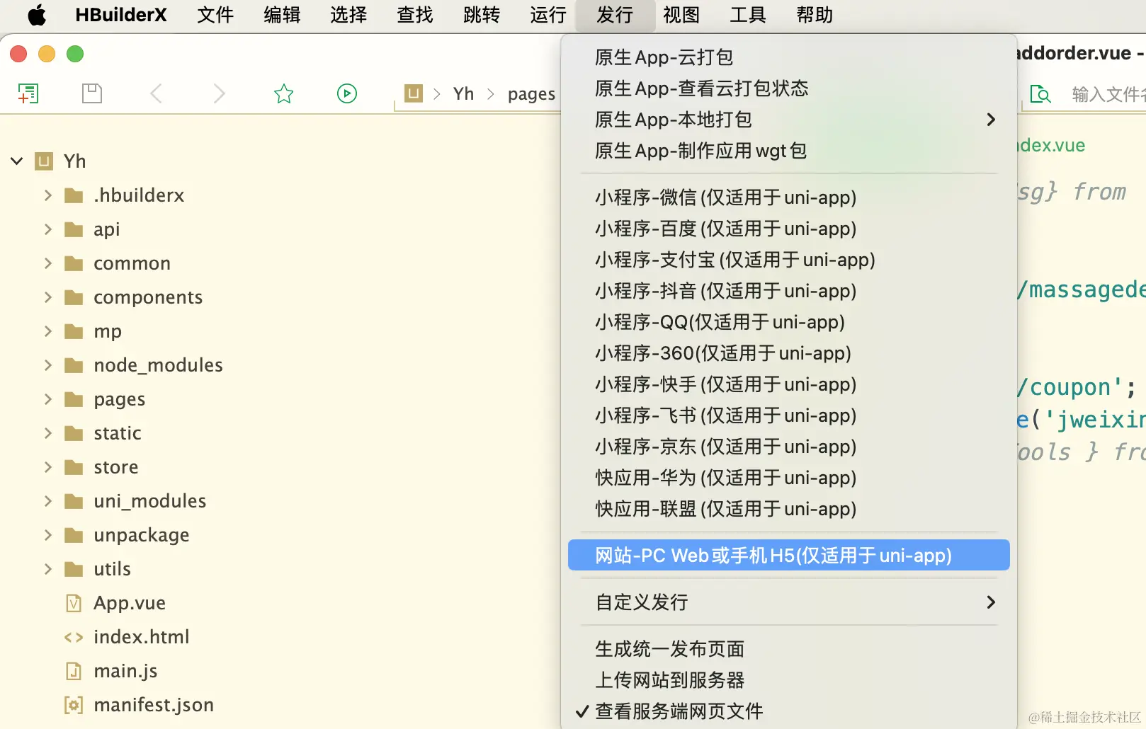Open the 文件 menu
This screenshot has width=1146, height=729.
coord(215,15)
